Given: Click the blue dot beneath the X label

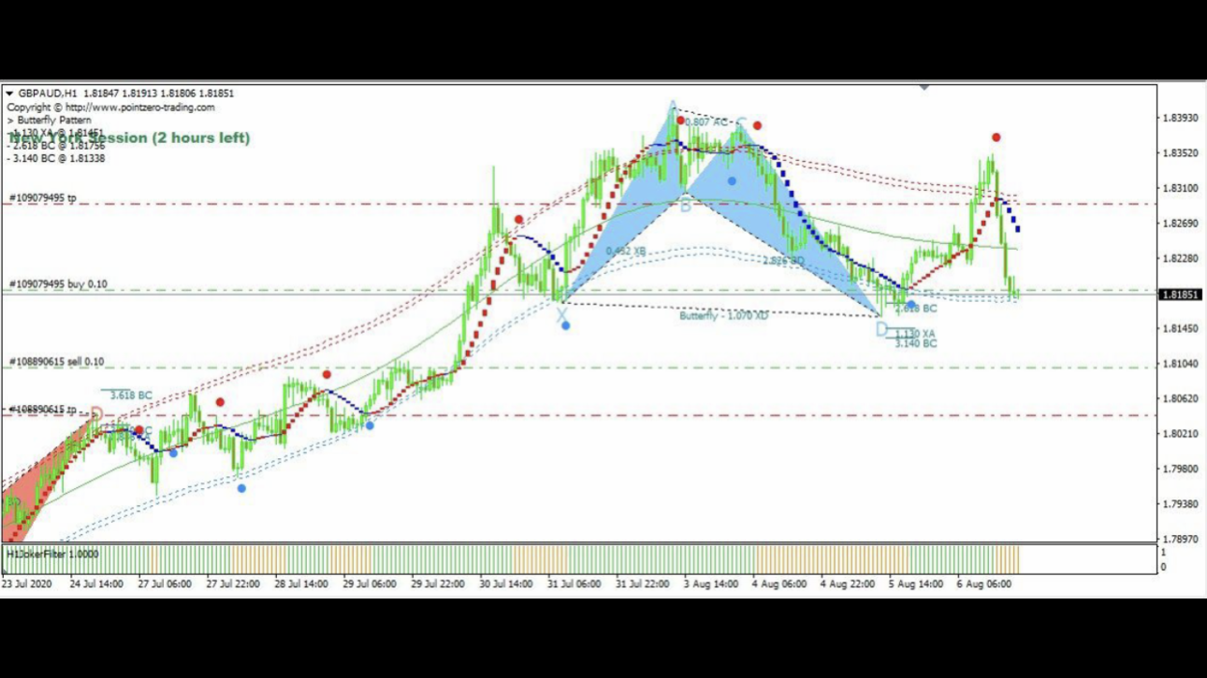Looking at the screenshot, I should 565,325.
